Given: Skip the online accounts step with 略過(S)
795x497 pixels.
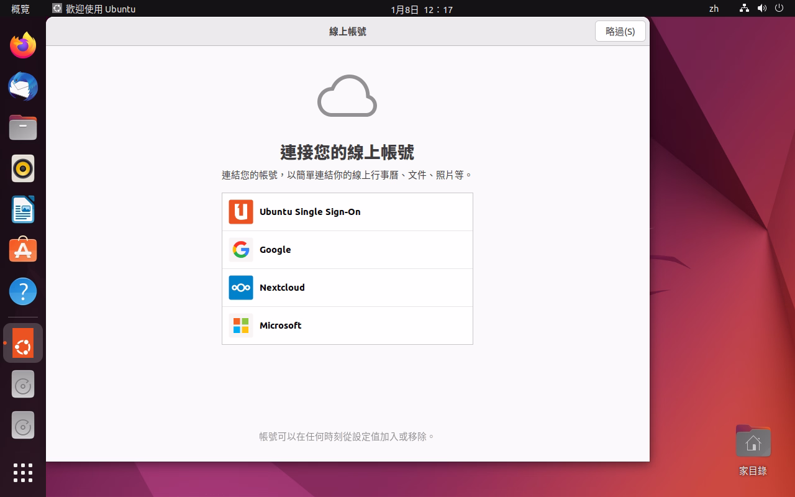Looking at the screenshot, I should tap(620, 31).
